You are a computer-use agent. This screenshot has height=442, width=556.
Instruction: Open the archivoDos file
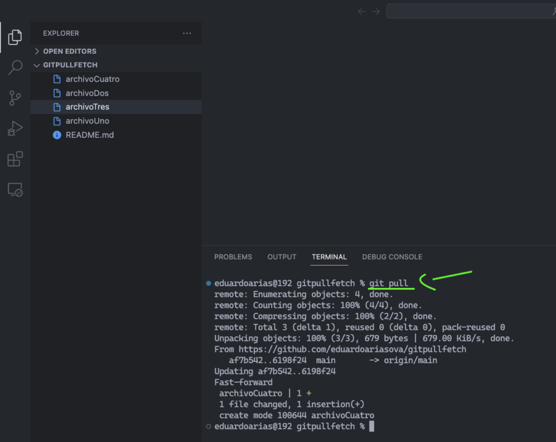(x=116, y=93)
